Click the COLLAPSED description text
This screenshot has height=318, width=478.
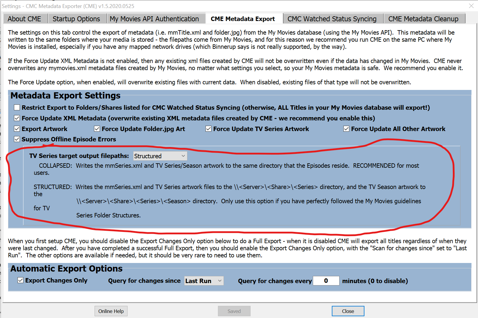(x=226, y=169)
